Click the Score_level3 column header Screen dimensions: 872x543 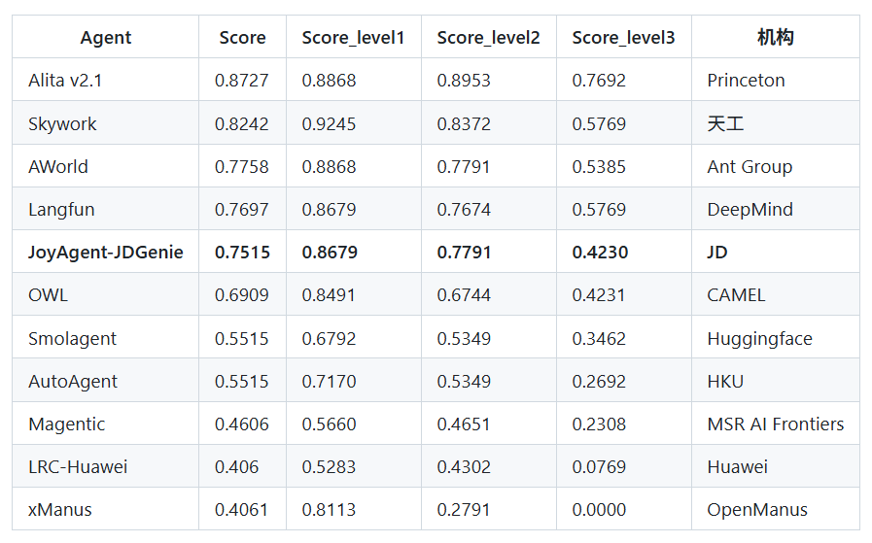coord(624,37)
